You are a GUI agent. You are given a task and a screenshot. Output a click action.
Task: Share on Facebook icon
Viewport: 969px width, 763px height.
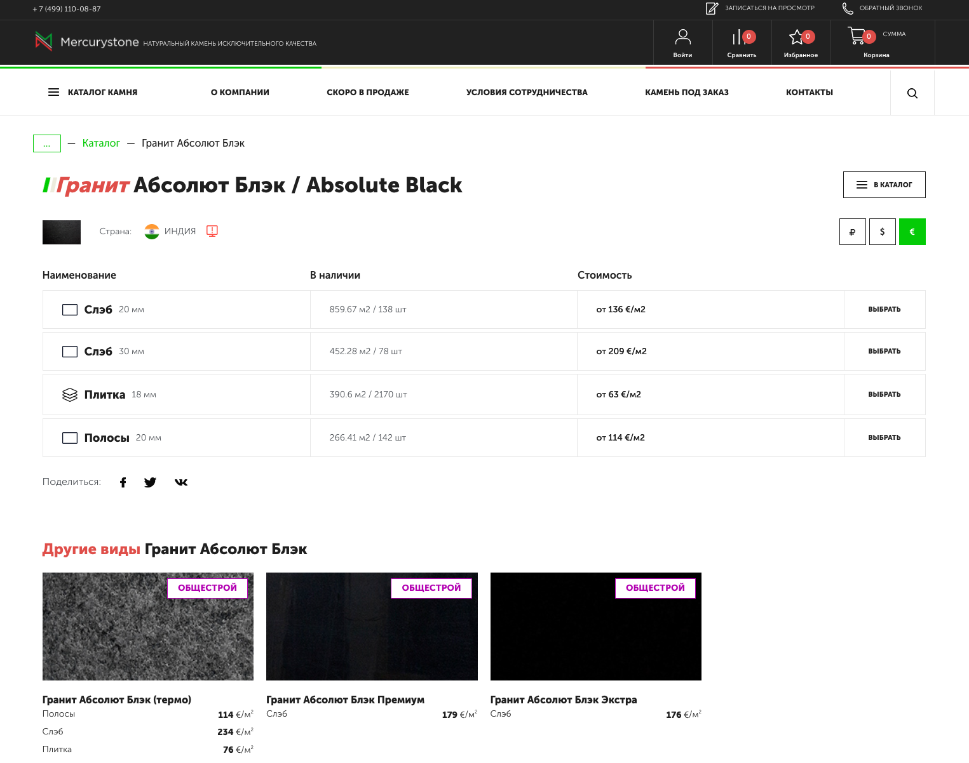tap(123, 482)
